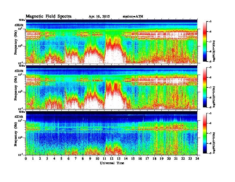Click the log(PSD) label beside dZ/dt color bar

tap(214, 143)
